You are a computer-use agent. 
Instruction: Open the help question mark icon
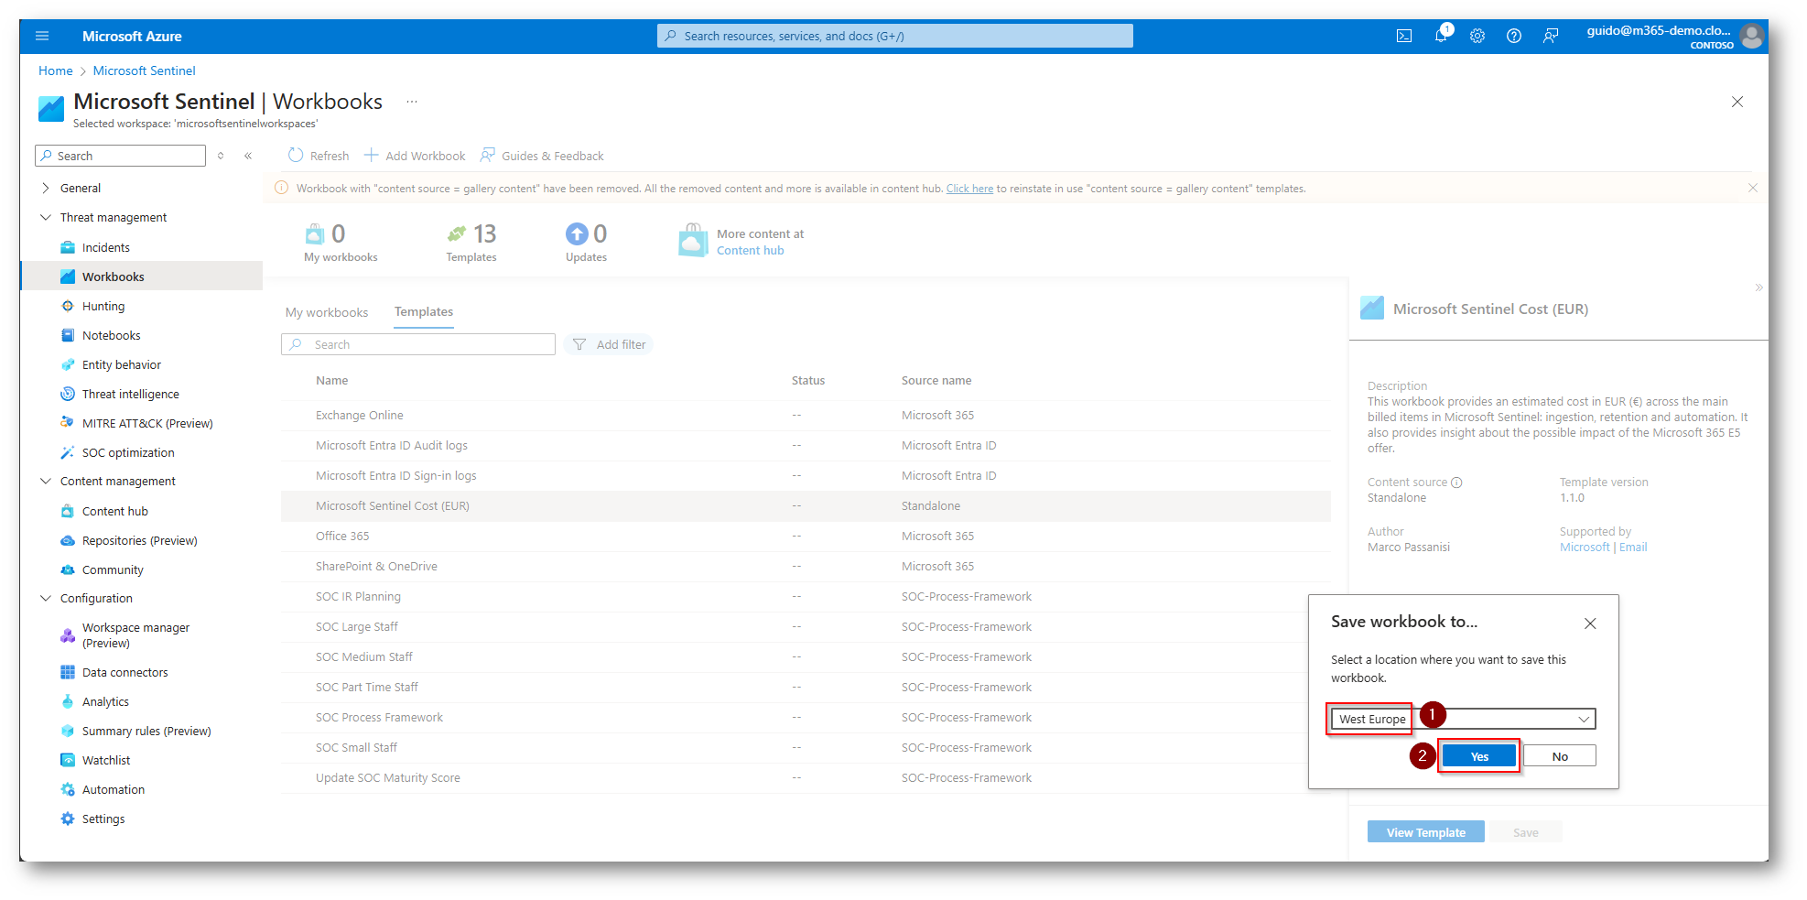[x=1514, y=37]
